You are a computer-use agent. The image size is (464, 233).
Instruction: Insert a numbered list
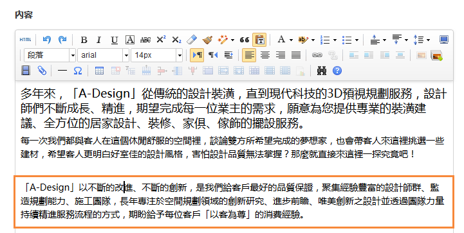[x=325, y=40]
